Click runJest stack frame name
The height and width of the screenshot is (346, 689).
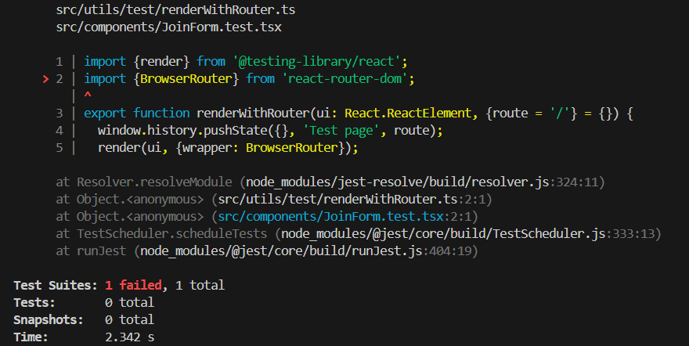[102, 251]
